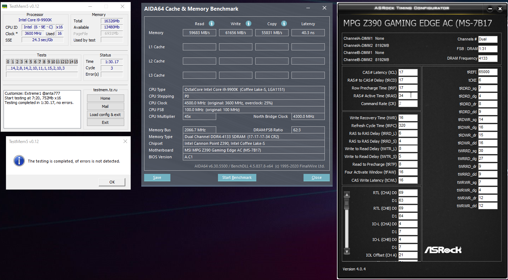Open Mail link button in TestMem5
Image resolution: width=508 pixels, height=280 pixels.
[105, 106]
